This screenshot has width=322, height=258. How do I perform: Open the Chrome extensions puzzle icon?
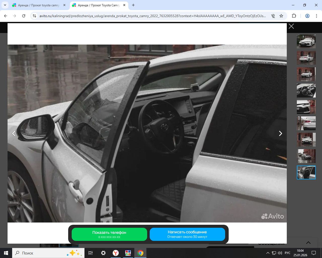tap(294, 16)
